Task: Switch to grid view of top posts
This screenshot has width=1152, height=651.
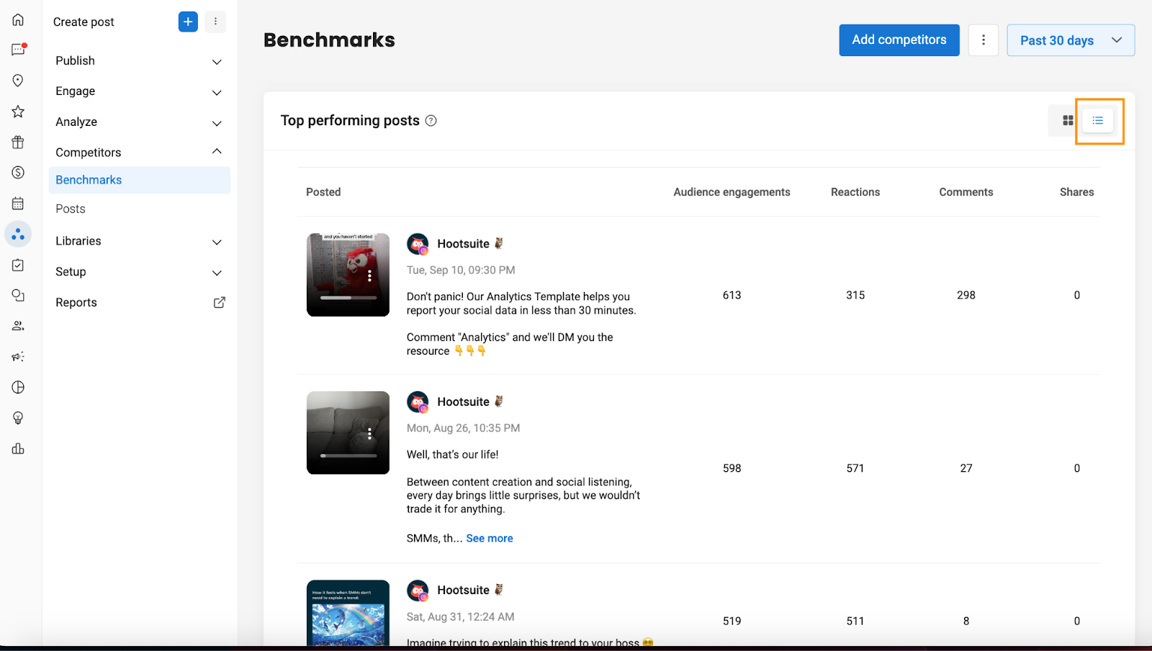Action: click(1068, 121)
